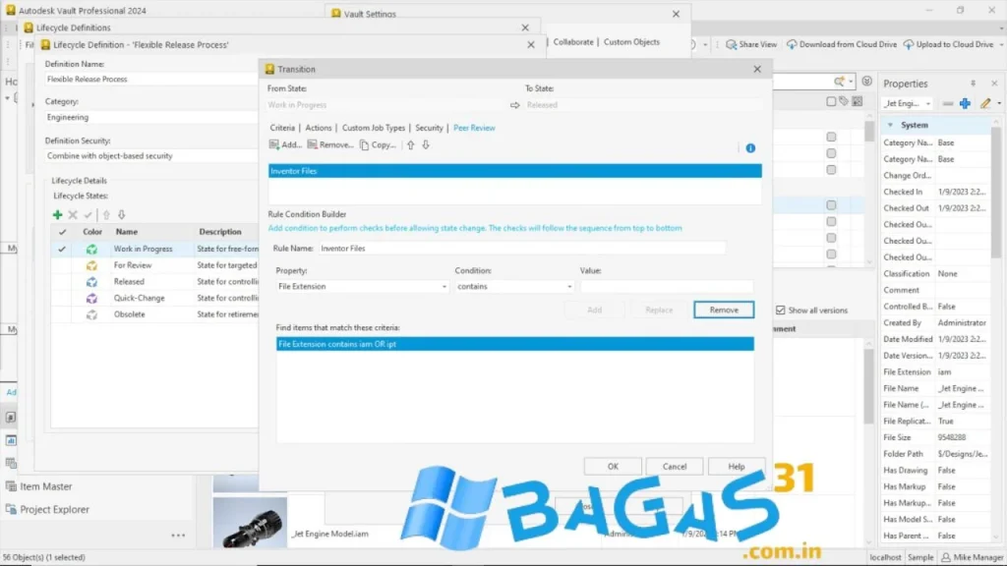The height and width of the screenshot is (566, 1007).
Task: Open the Peer Review tab
Action: pos(474,128)
